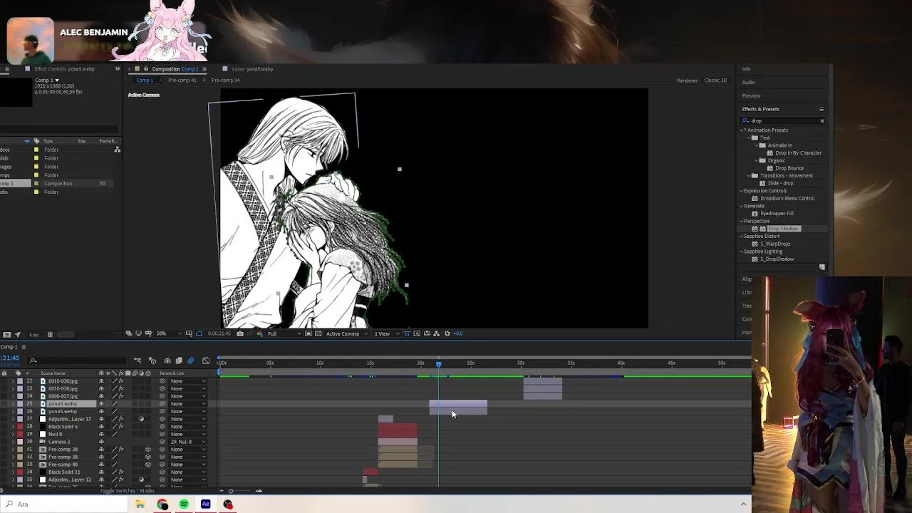Viewport: 912px width, 513px height.
Task: Toggle the Motion Blur enable icon
Action: [190, 361]
